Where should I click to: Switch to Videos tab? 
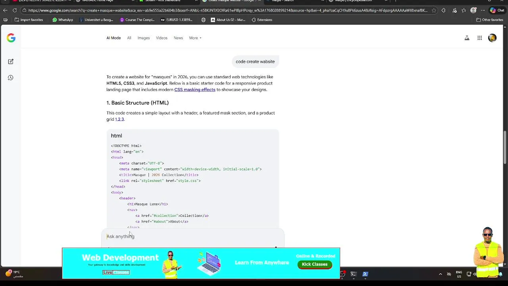coord(162,38)
